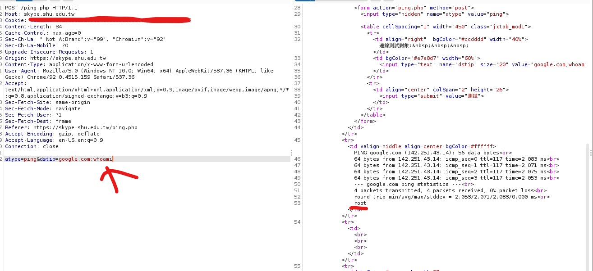The image size is (593, 271).
Task: Click the request line 'POST /ping.php HTTP/1.1'
Action: tap(41, 8)
